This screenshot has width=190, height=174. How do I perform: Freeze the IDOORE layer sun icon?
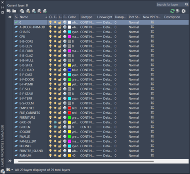(55, 132)
